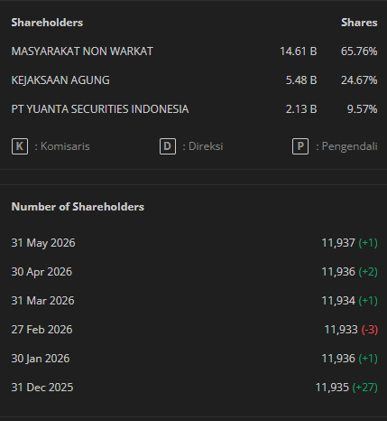
Task: Click the Number of Shareholders heading
Action: pos(78,207)
